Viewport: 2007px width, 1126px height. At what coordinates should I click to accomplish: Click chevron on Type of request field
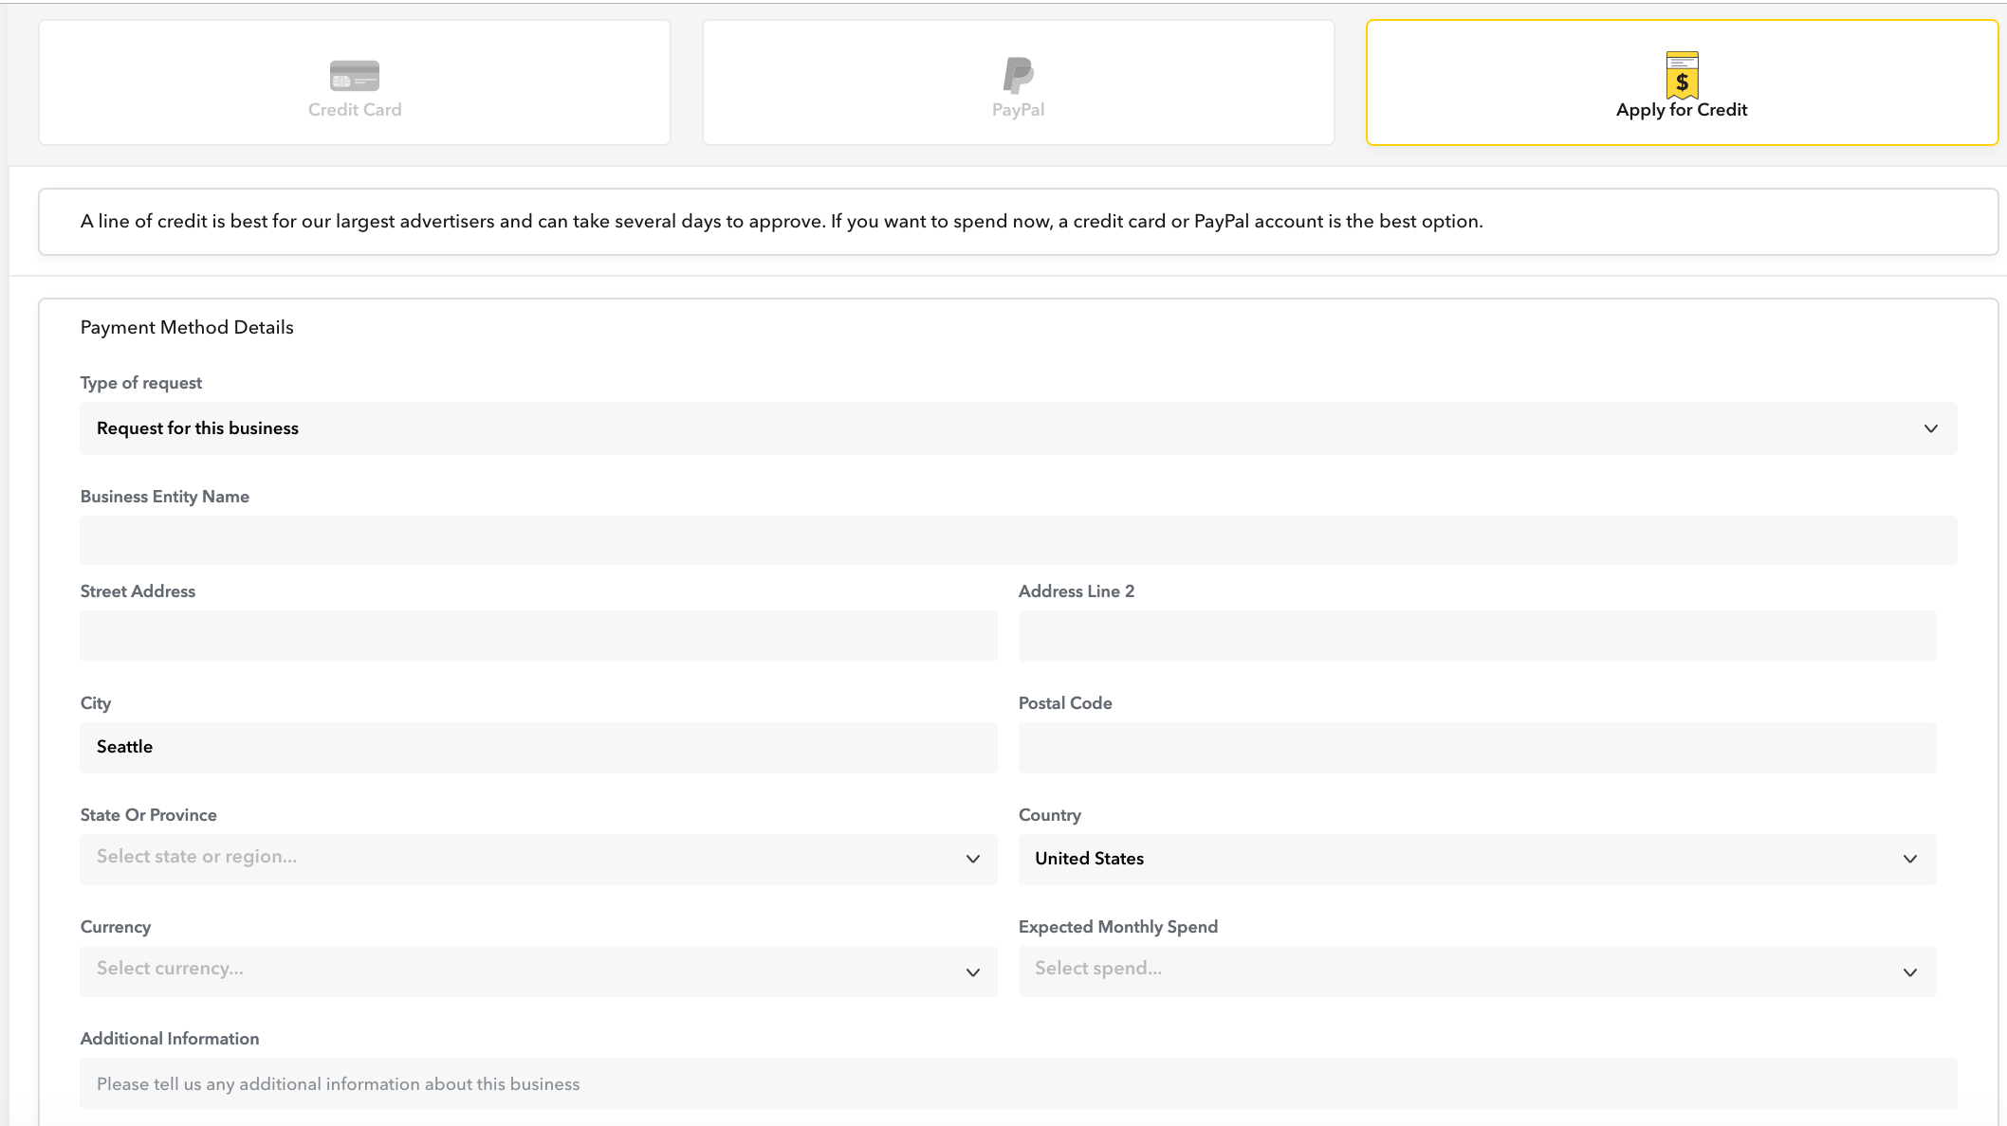point(1930,428)
